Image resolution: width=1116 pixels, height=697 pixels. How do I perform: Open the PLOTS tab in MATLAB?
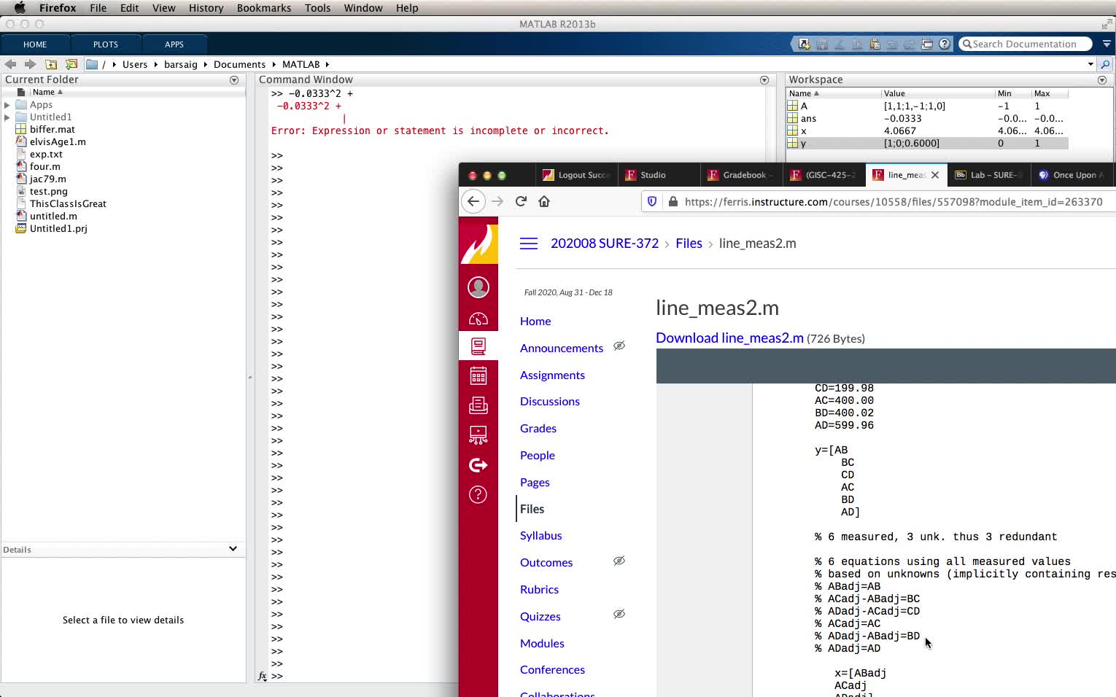[x=106, y=44]
